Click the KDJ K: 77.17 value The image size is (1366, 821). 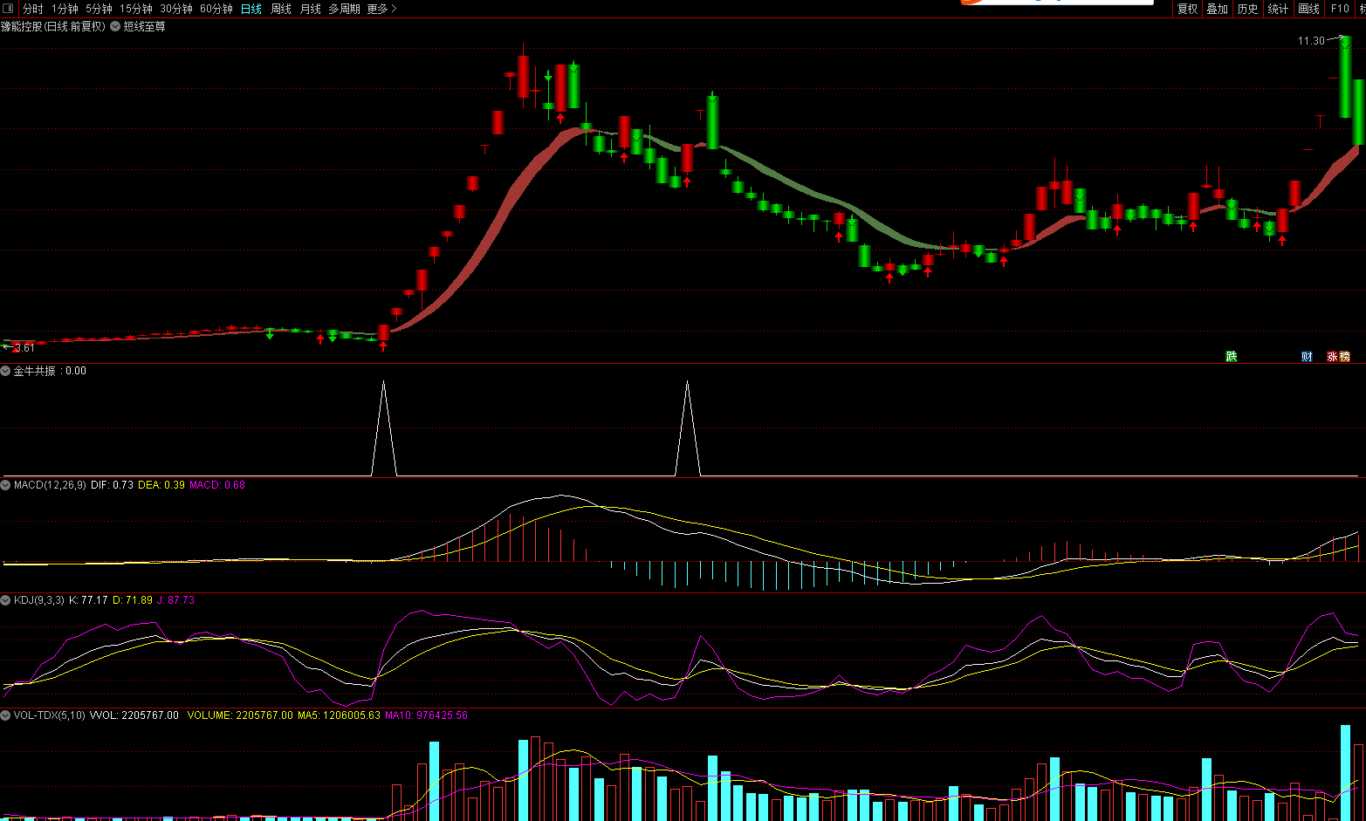click(x=88, y=600)
